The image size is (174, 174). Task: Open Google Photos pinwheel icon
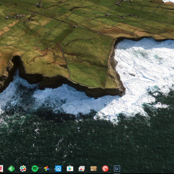[47, 168]
